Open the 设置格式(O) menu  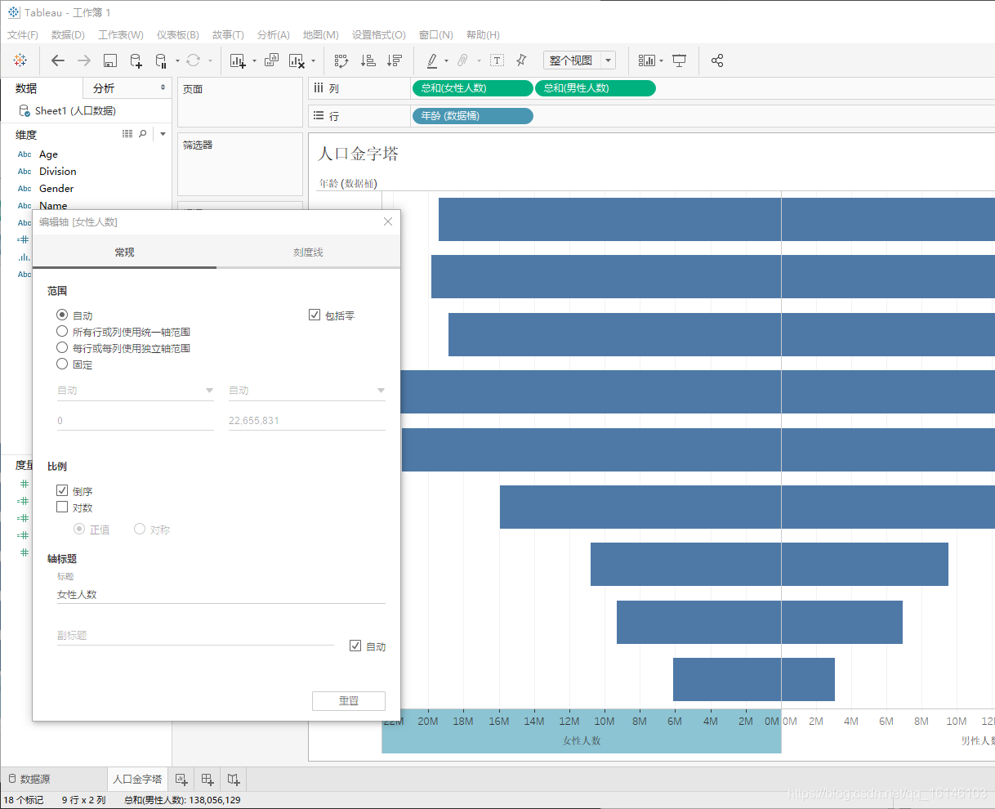[379, 35]
